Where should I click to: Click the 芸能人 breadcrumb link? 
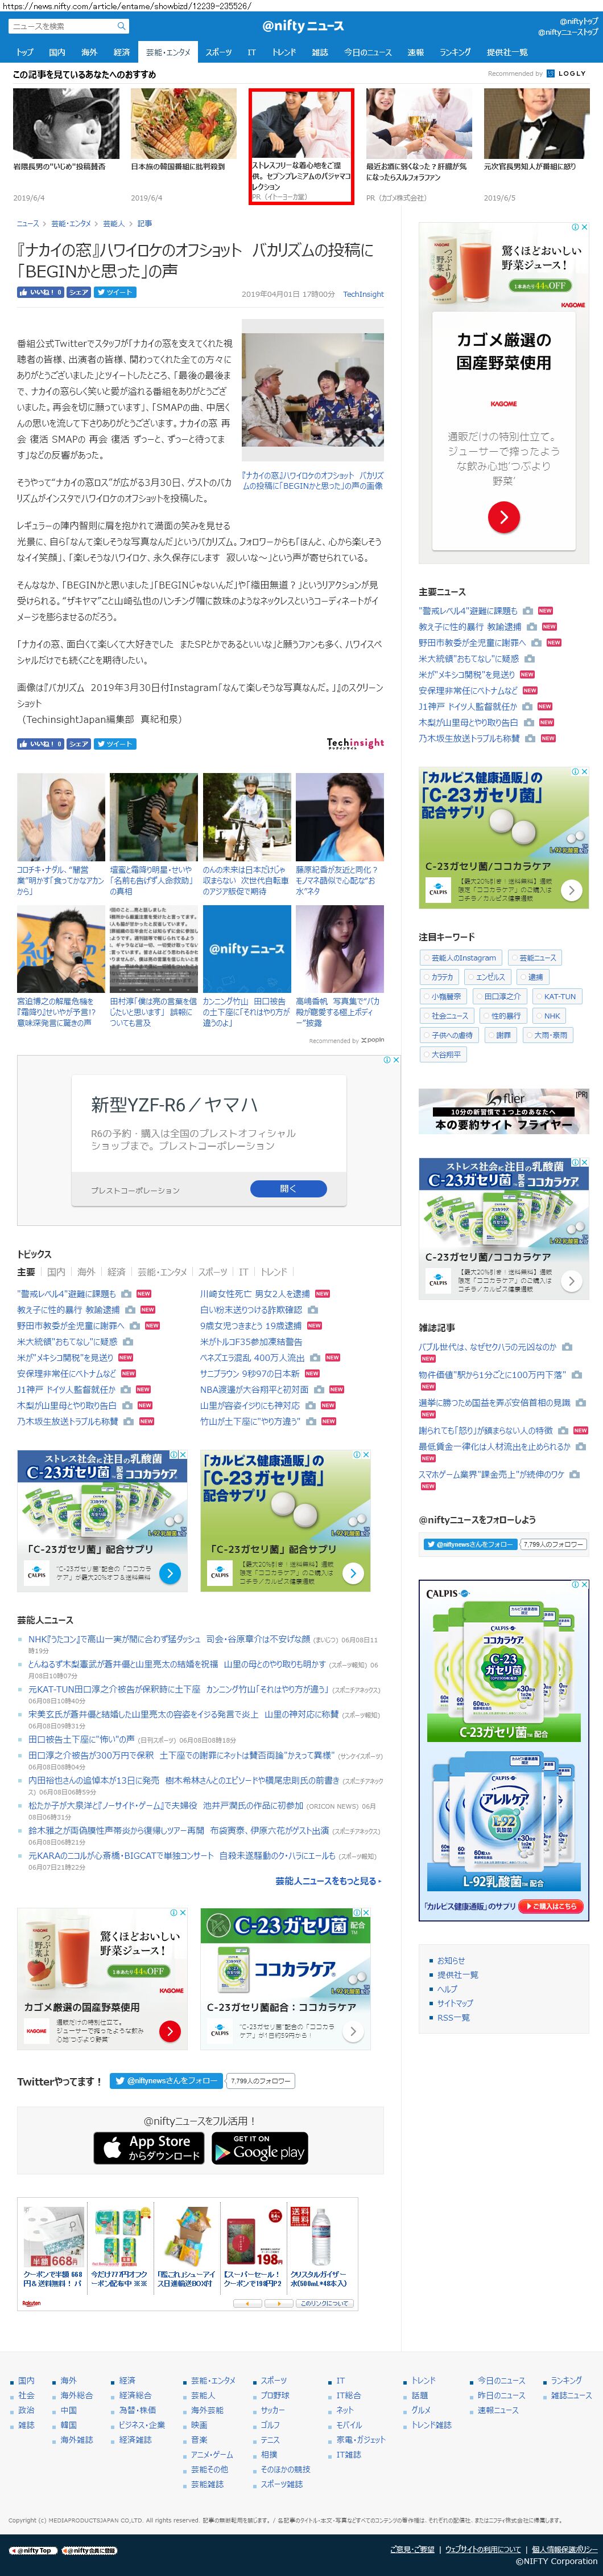pyautogui.click(x=114, y=224)
